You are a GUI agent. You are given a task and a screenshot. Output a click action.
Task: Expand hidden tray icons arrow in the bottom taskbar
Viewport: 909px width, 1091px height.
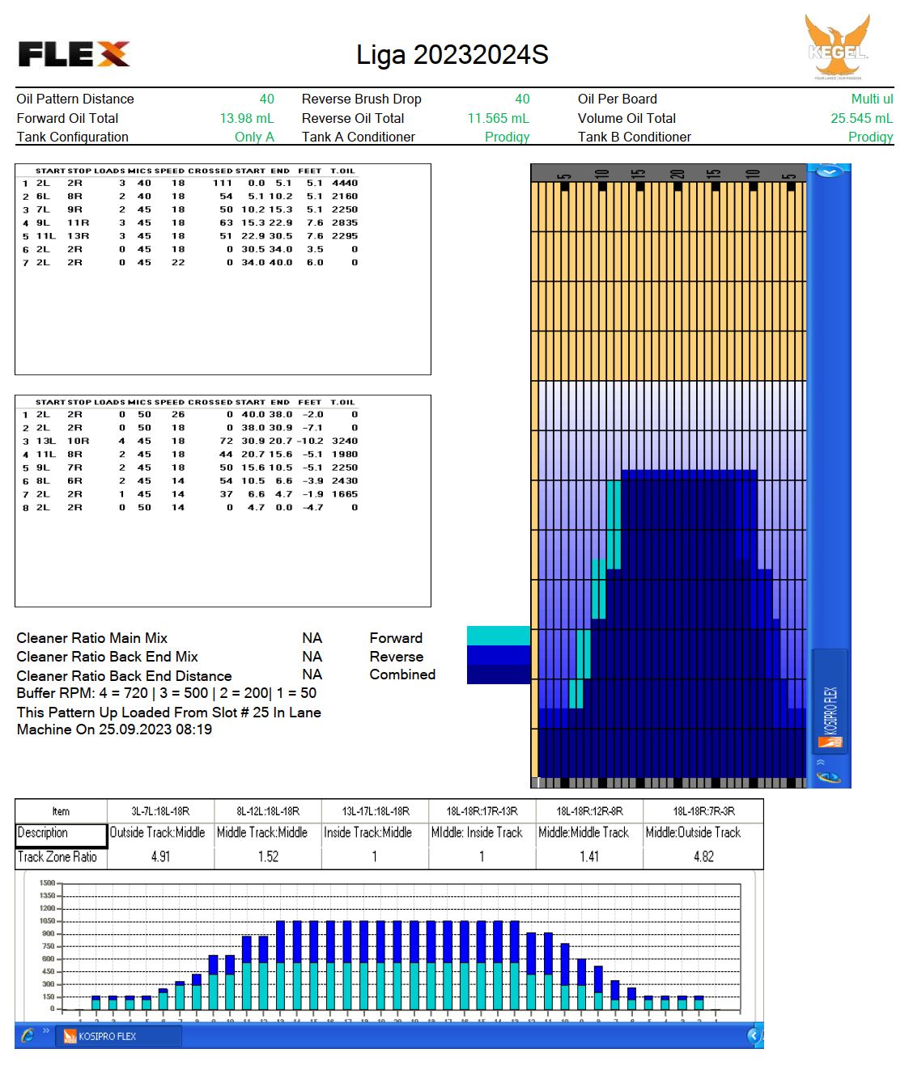754,1035
